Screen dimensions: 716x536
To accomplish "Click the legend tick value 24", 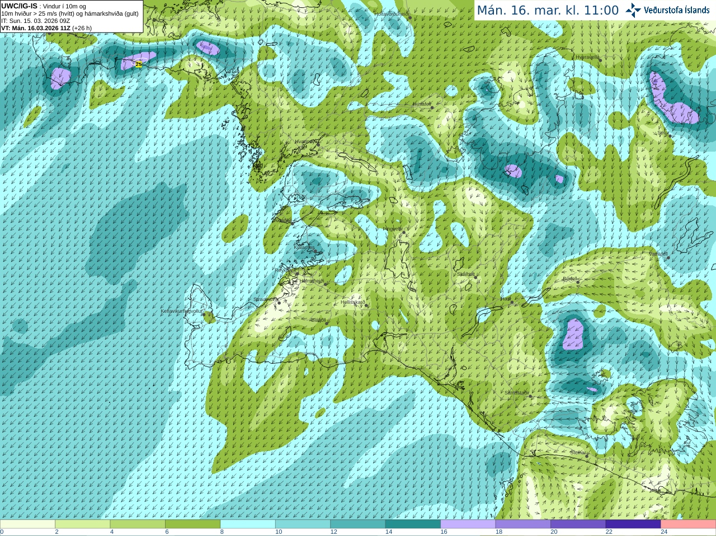I will 664,532.
